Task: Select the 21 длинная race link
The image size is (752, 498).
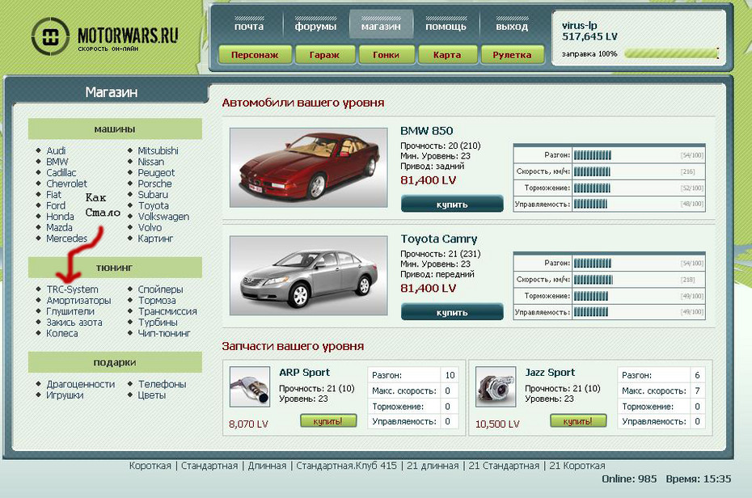Action: [x=433, y=466]
